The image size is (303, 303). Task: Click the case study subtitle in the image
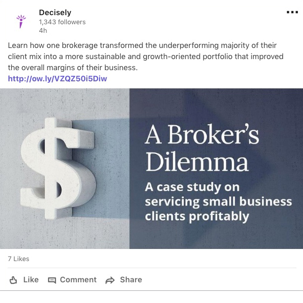[218, 201]
